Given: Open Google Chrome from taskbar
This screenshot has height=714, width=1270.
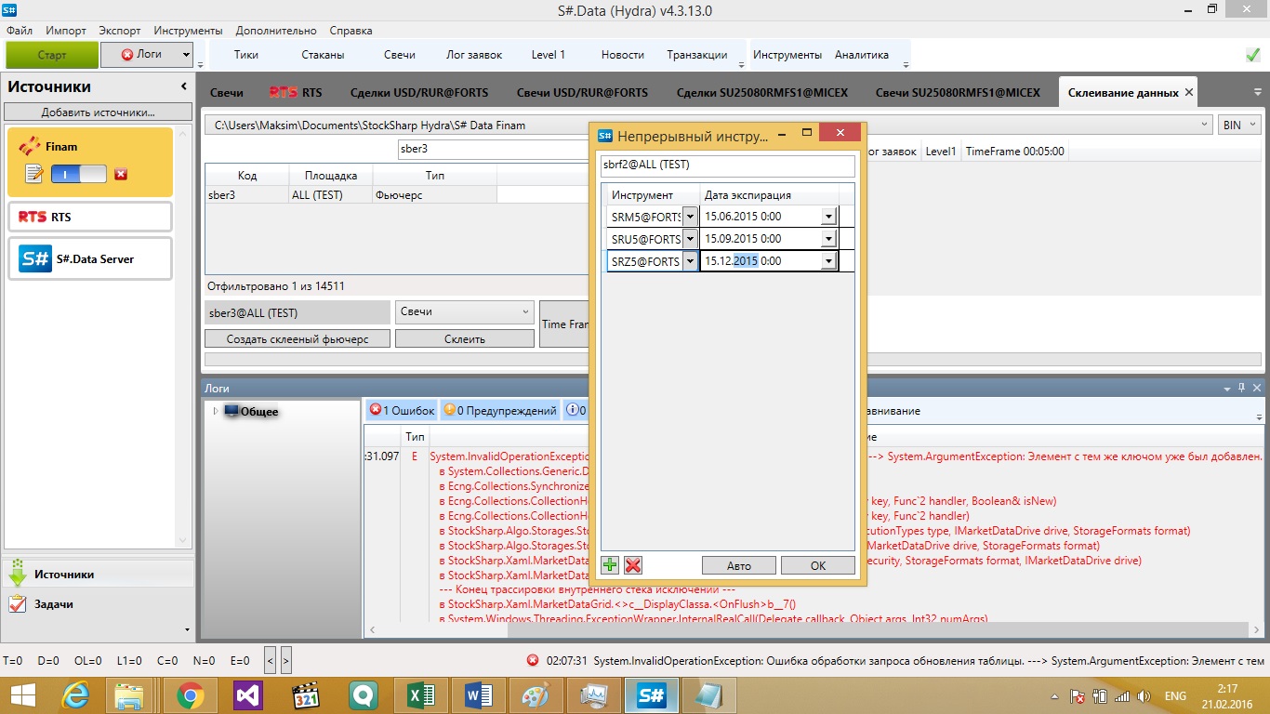Looking at the screenshot, I should (191, 695).
